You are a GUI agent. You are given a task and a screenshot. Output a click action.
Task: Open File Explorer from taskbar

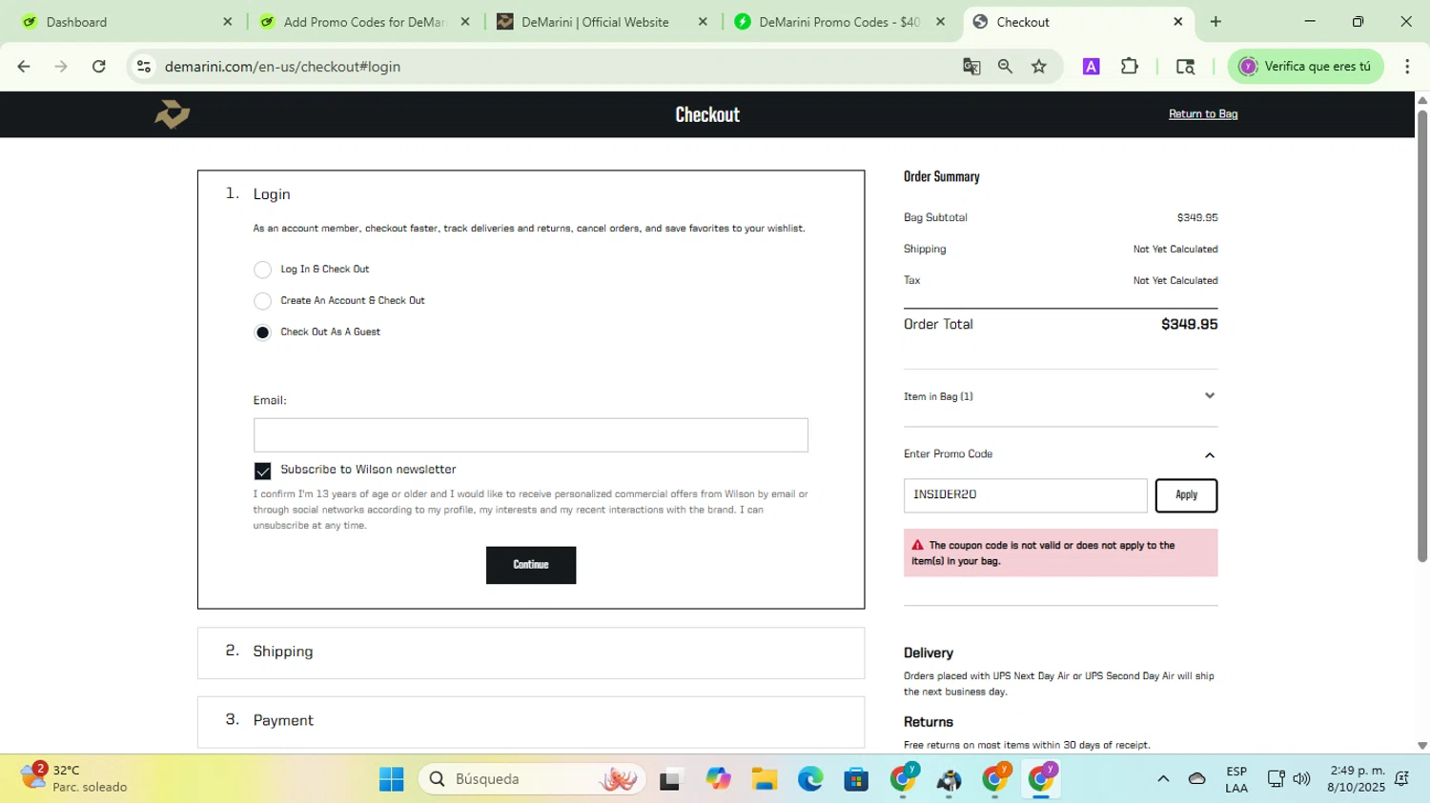764,779
